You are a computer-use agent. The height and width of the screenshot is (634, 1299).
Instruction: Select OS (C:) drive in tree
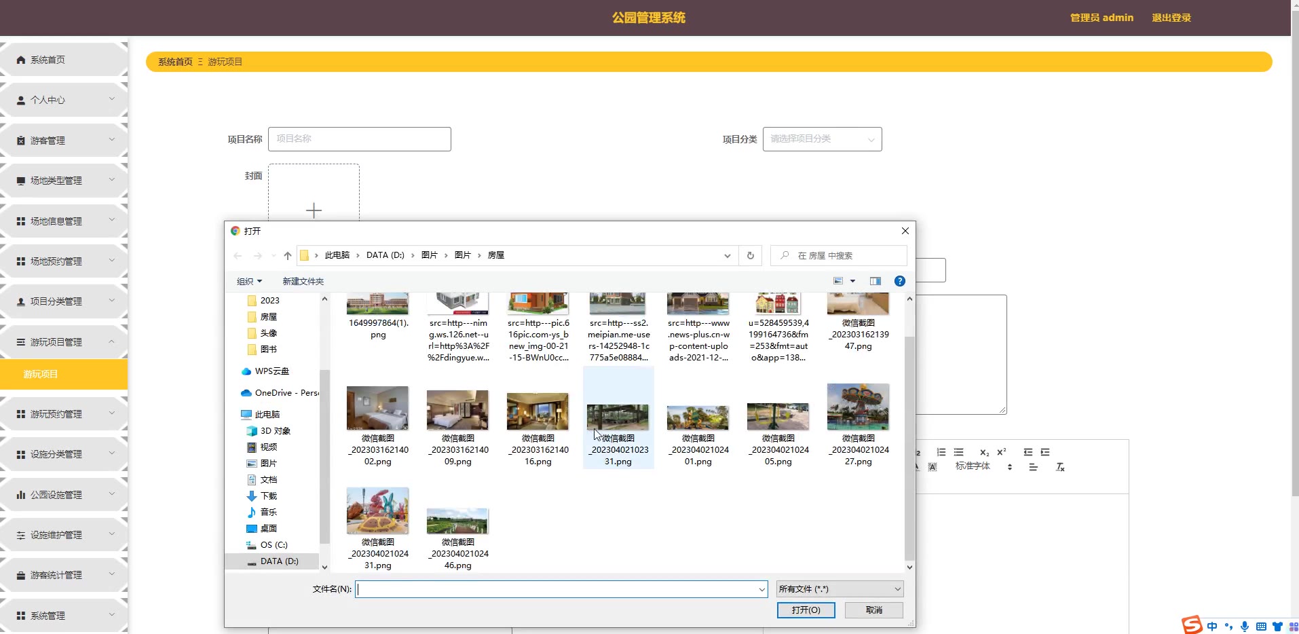coord(274,545)
